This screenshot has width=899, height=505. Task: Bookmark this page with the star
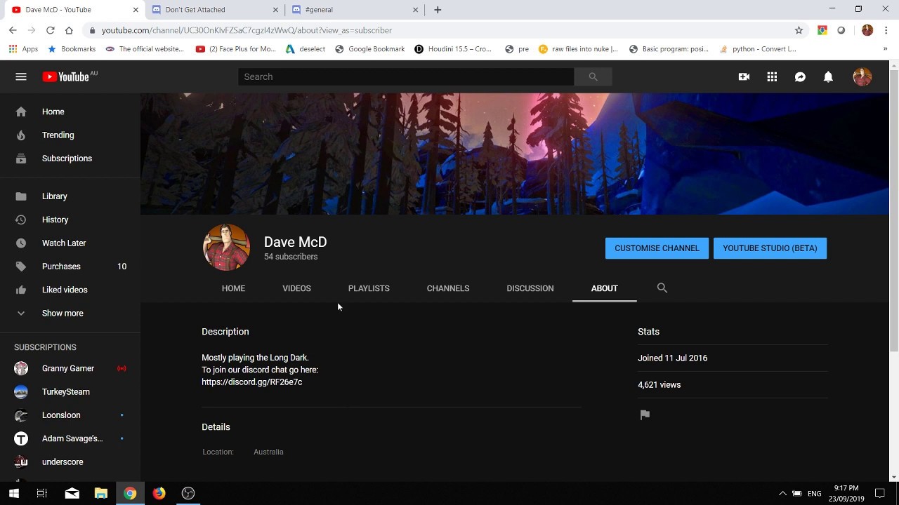[799, 30]
